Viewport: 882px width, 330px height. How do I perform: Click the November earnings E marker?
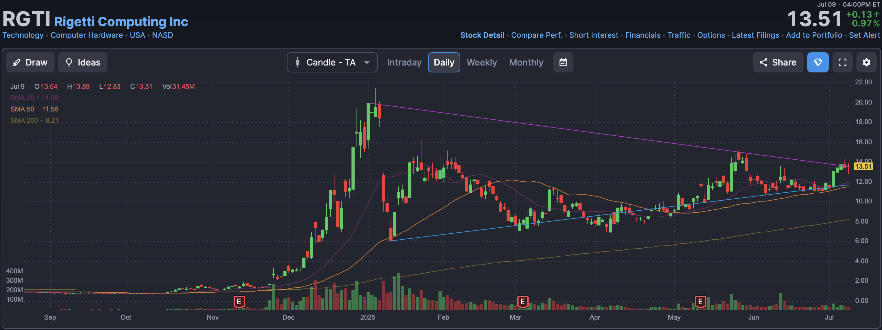239,302
